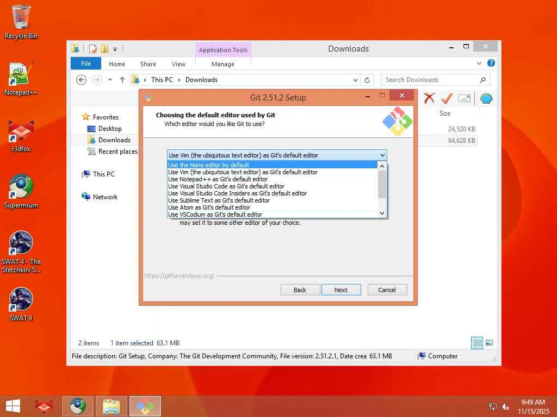The height and width of the screenshot is (417, 557).
Task: Select Network in the navigation pane
Action: (x=100, y=197)
